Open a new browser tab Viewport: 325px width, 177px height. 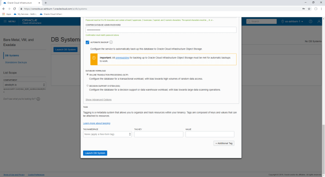tap(46, 3)
